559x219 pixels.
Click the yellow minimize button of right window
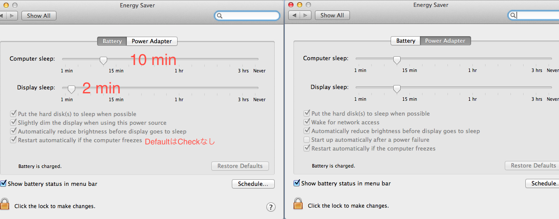coord(300,5)
